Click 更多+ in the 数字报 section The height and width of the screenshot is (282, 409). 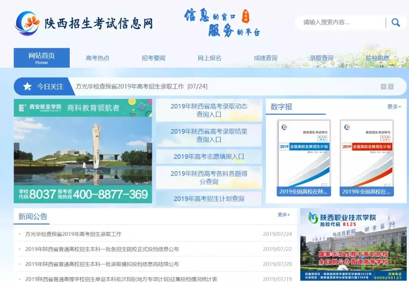click(394, 107)
